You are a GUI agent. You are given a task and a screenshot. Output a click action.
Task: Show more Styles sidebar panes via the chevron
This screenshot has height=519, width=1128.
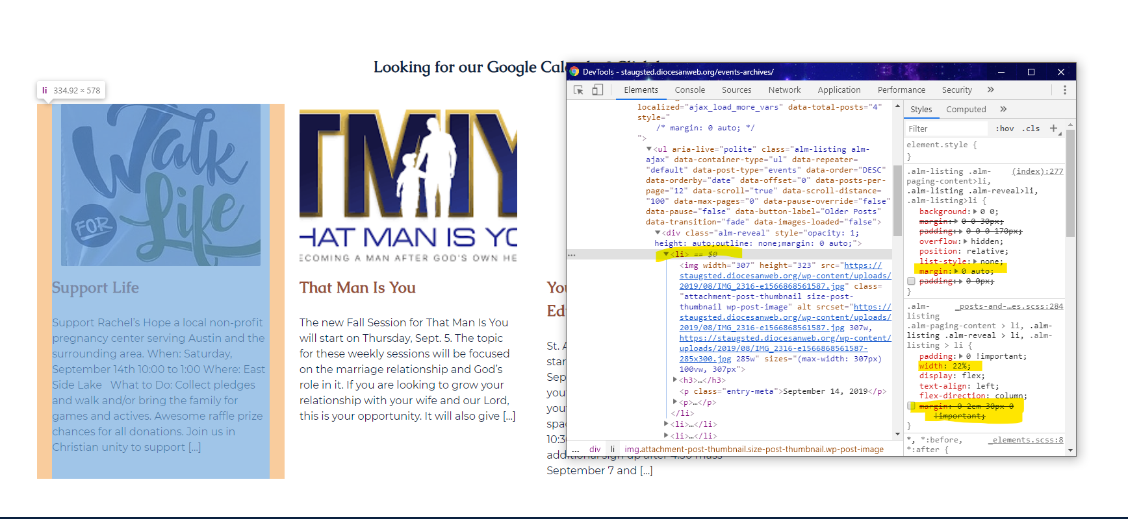[x=1003, y=109]
